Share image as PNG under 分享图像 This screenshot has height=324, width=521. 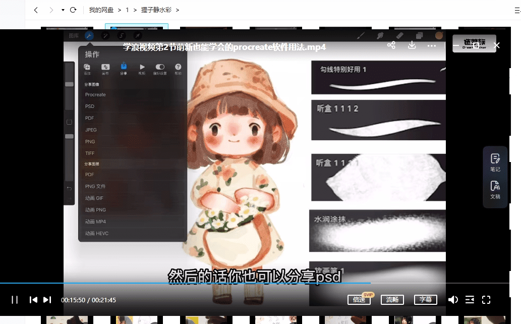coord(133,141)
